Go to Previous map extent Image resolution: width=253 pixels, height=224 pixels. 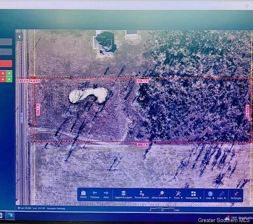pyautogui.click(x=95, y=194)
